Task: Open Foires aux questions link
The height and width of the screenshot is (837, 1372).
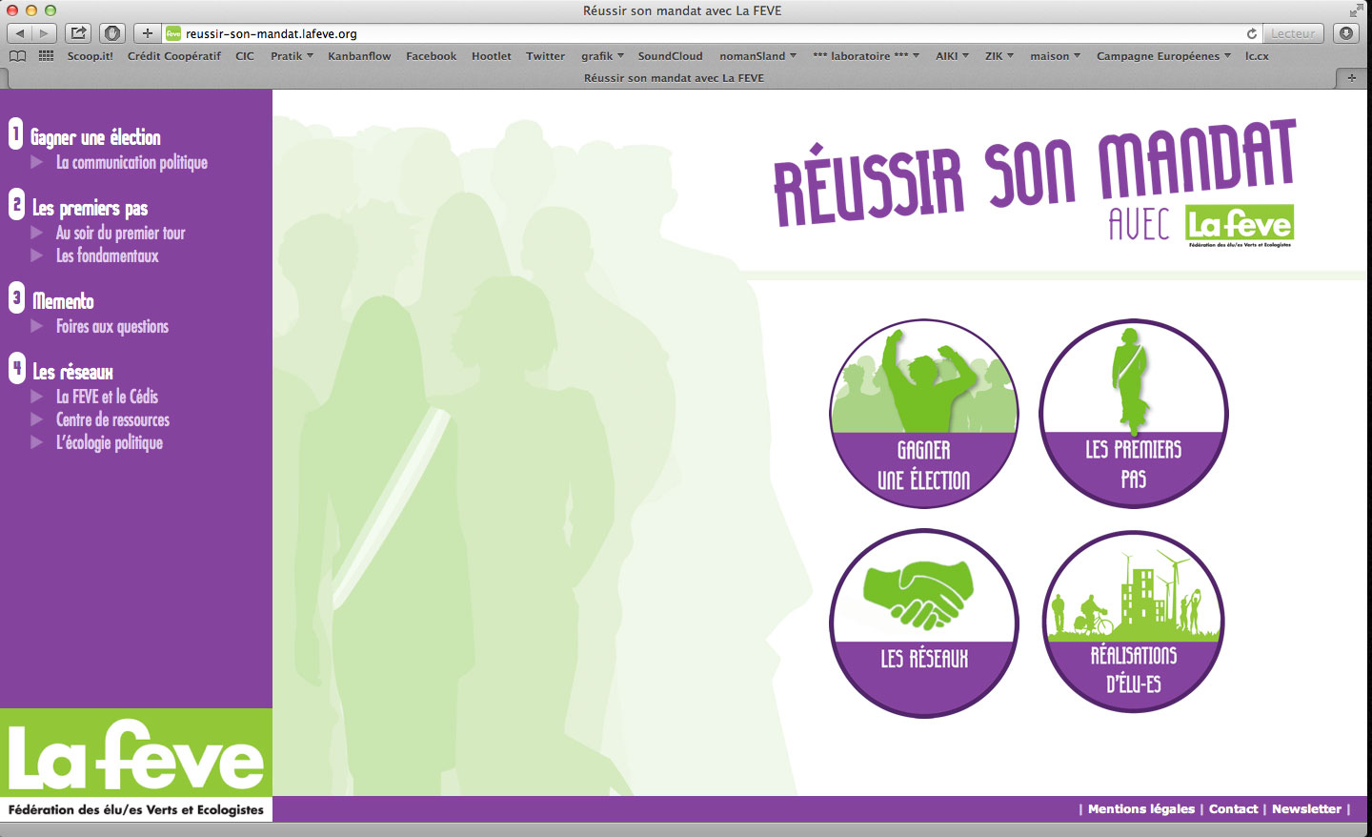Action: tap(111, 326)
